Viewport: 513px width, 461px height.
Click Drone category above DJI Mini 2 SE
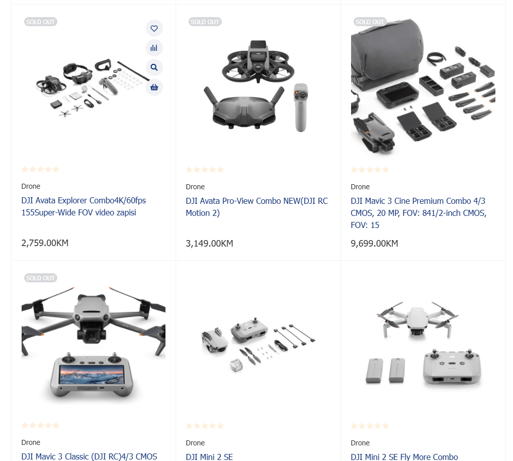pyautogui.click(x=195, y=443)
